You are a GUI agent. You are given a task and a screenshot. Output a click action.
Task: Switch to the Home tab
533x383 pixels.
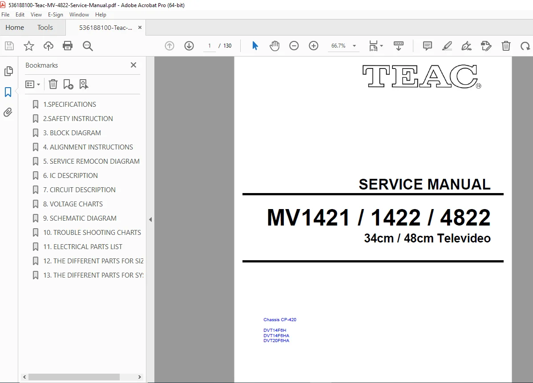pos(15,28)
